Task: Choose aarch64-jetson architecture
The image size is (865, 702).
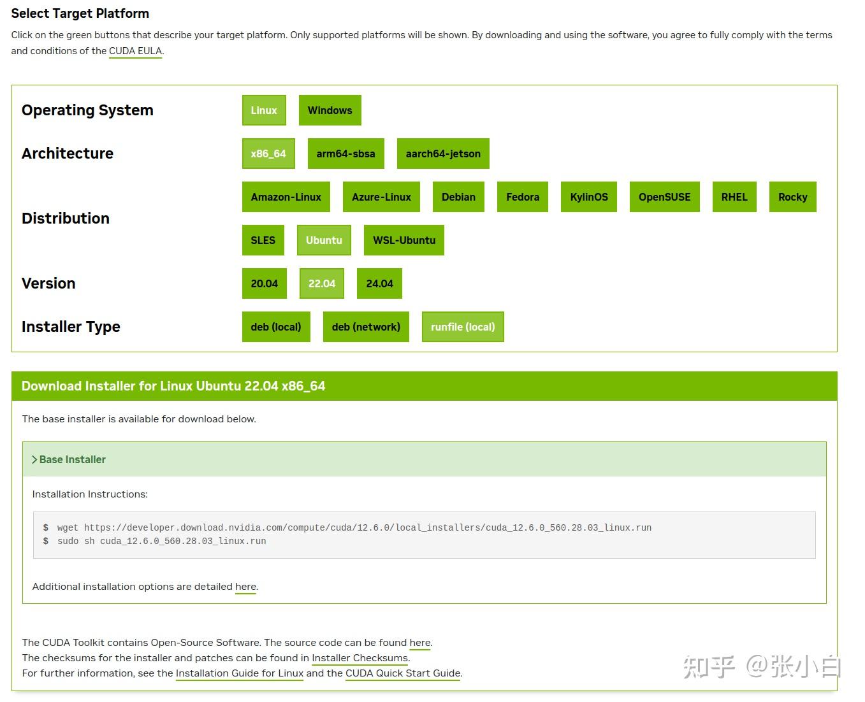Action: coord(443,154)
